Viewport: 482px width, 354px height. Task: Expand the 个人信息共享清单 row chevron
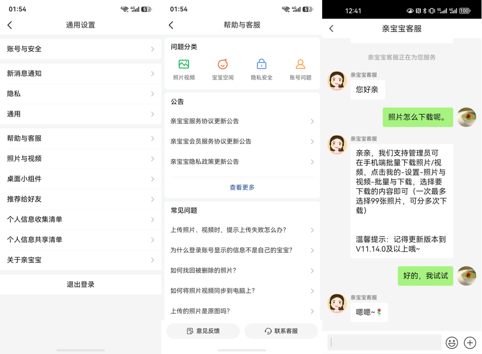point(152,240)
